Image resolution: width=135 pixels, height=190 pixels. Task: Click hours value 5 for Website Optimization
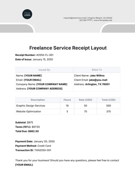tap(67, 112)
